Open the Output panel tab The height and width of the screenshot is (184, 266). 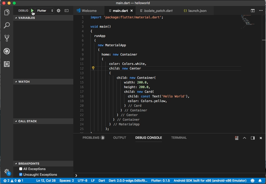(x=120, y=138)
